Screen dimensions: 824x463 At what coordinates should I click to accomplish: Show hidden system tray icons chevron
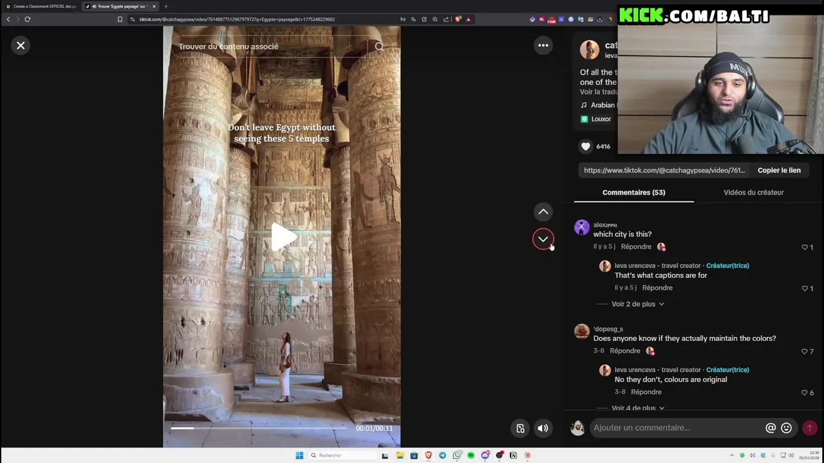(x=731, y=455)
